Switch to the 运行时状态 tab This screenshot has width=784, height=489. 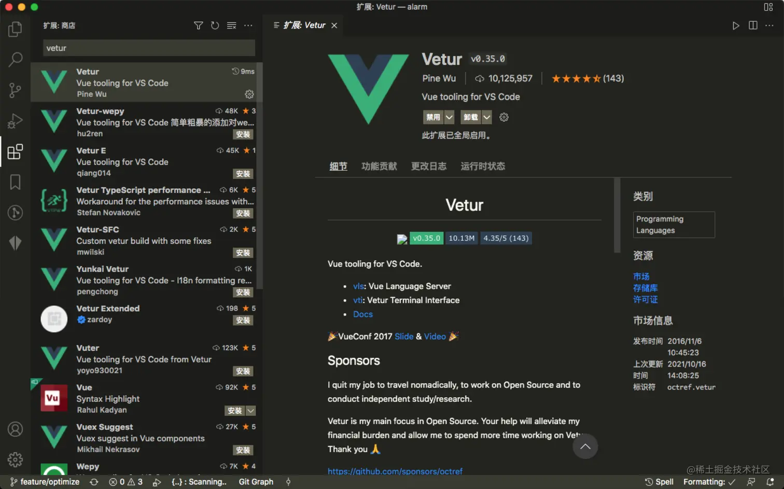tap(483, 166)
